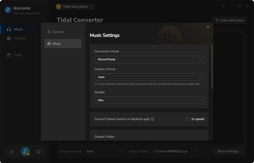
Task: Enable the 1x speed checkbox
Action: (187, 119)
